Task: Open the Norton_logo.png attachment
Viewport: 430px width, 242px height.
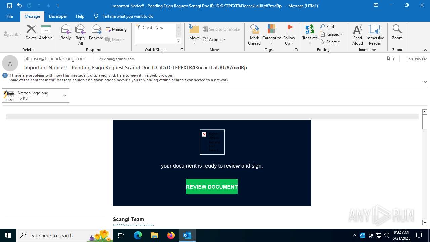Action: pos(32,95)
